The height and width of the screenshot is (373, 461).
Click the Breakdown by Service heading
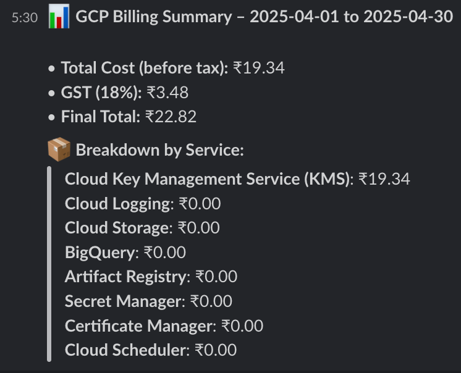click(x=159, y=150)
